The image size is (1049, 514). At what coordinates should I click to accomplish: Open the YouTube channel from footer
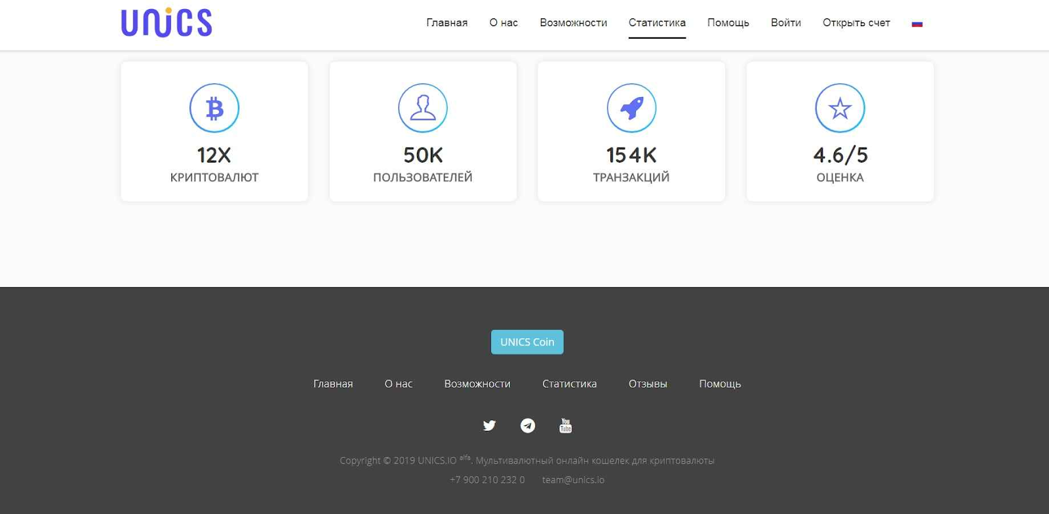click(565, 425)
